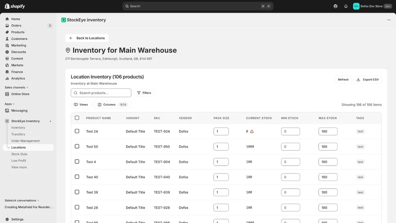This screenshot has width=396, height=223.
Task: Click the Home icon in sidebar
Action: 7,19
